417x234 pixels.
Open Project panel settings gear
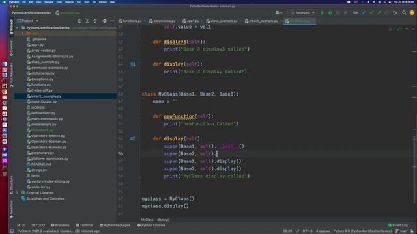[x=104, y=21]
